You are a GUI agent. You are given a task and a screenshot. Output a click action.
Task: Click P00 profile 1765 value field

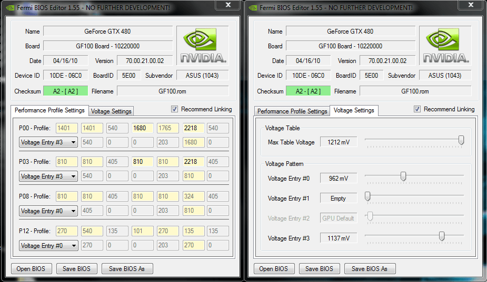pyautogui.click(x=168, y=128)
